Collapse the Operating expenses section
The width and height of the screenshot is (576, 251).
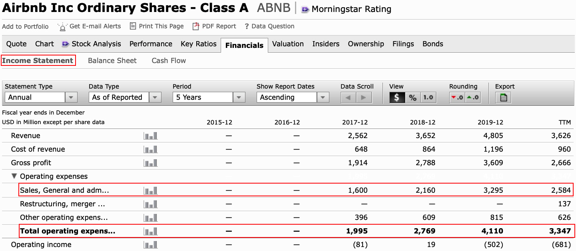pos(14,176)
